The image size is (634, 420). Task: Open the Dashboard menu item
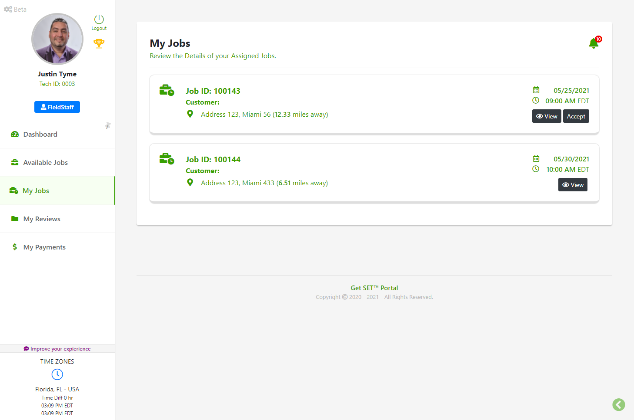[40, 134]
